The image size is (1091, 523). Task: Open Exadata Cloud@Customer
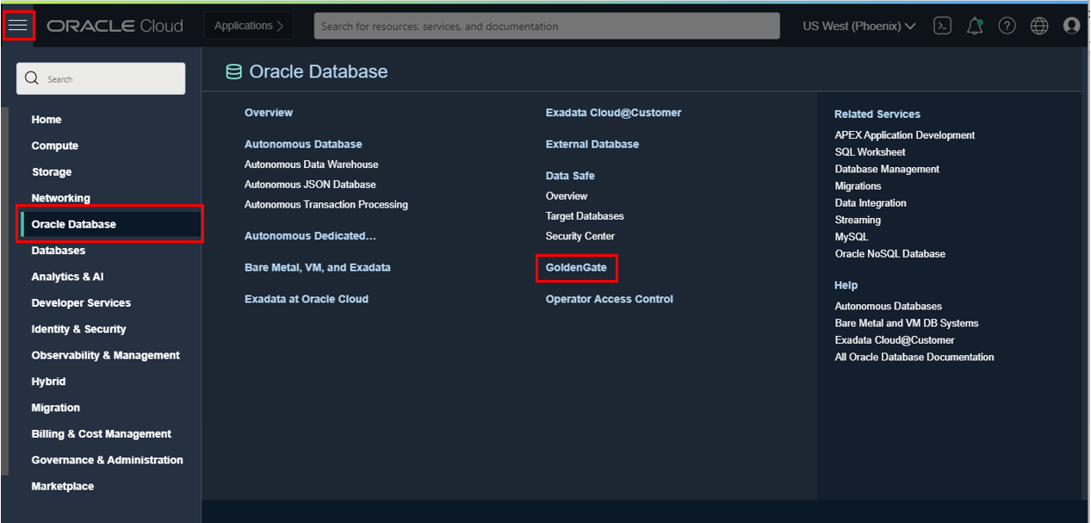click(x=613, y=113)
